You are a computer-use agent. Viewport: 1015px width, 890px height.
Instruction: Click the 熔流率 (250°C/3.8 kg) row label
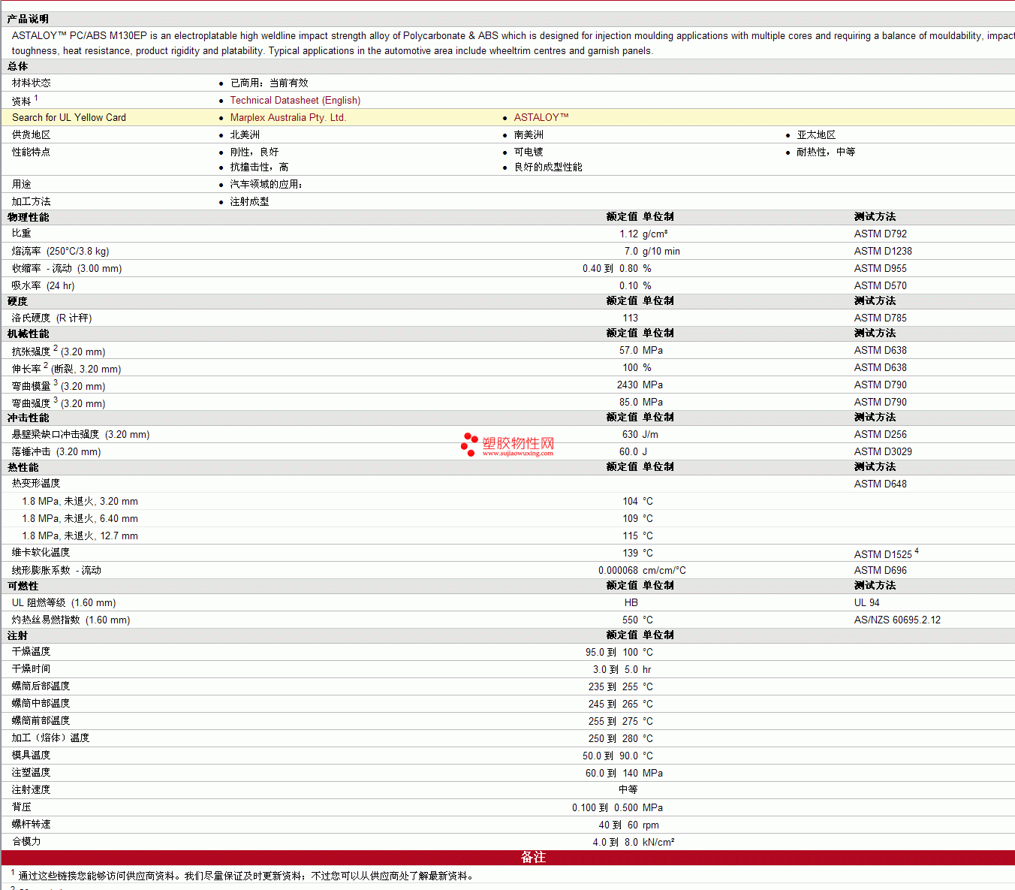[60, 251]
